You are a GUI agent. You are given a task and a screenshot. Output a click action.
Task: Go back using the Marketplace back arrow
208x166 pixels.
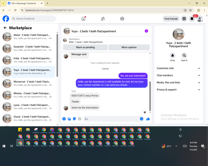point(5,28)
